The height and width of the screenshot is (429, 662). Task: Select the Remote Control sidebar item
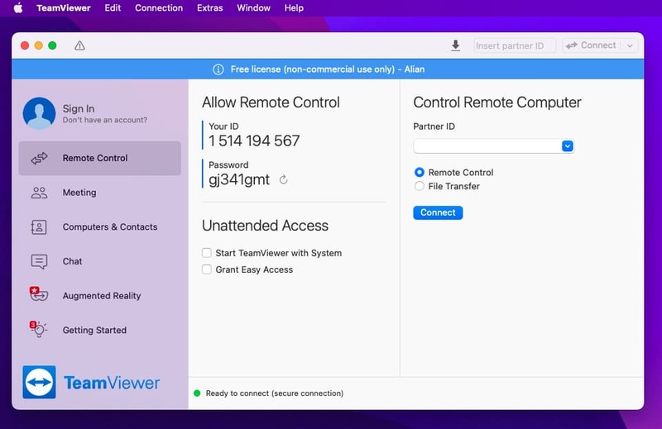tap(99, 158)
